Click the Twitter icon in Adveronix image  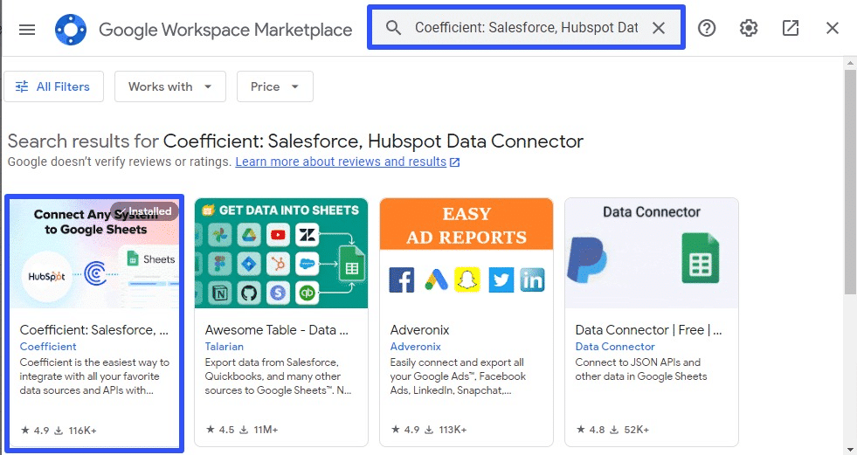(501, 279)
